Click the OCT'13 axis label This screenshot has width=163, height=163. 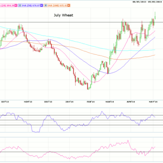pos(5,102)
